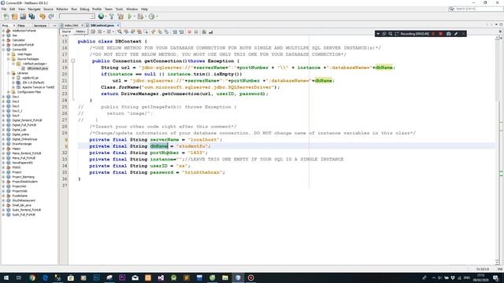
Task: Click the Debug Project toolbar icon
Action: tap(140, 17)
